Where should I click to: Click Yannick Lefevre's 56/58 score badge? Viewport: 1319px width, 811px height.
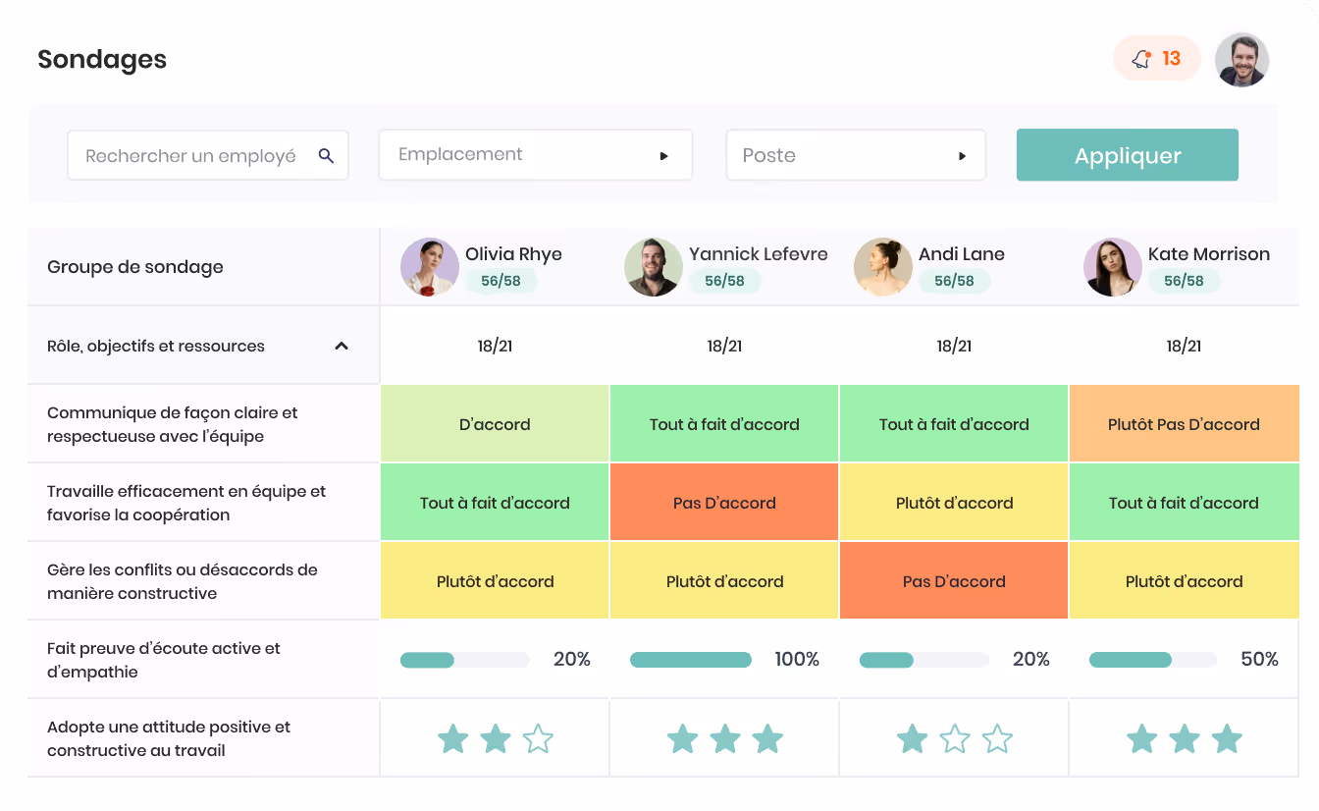[x=724, y=281]
